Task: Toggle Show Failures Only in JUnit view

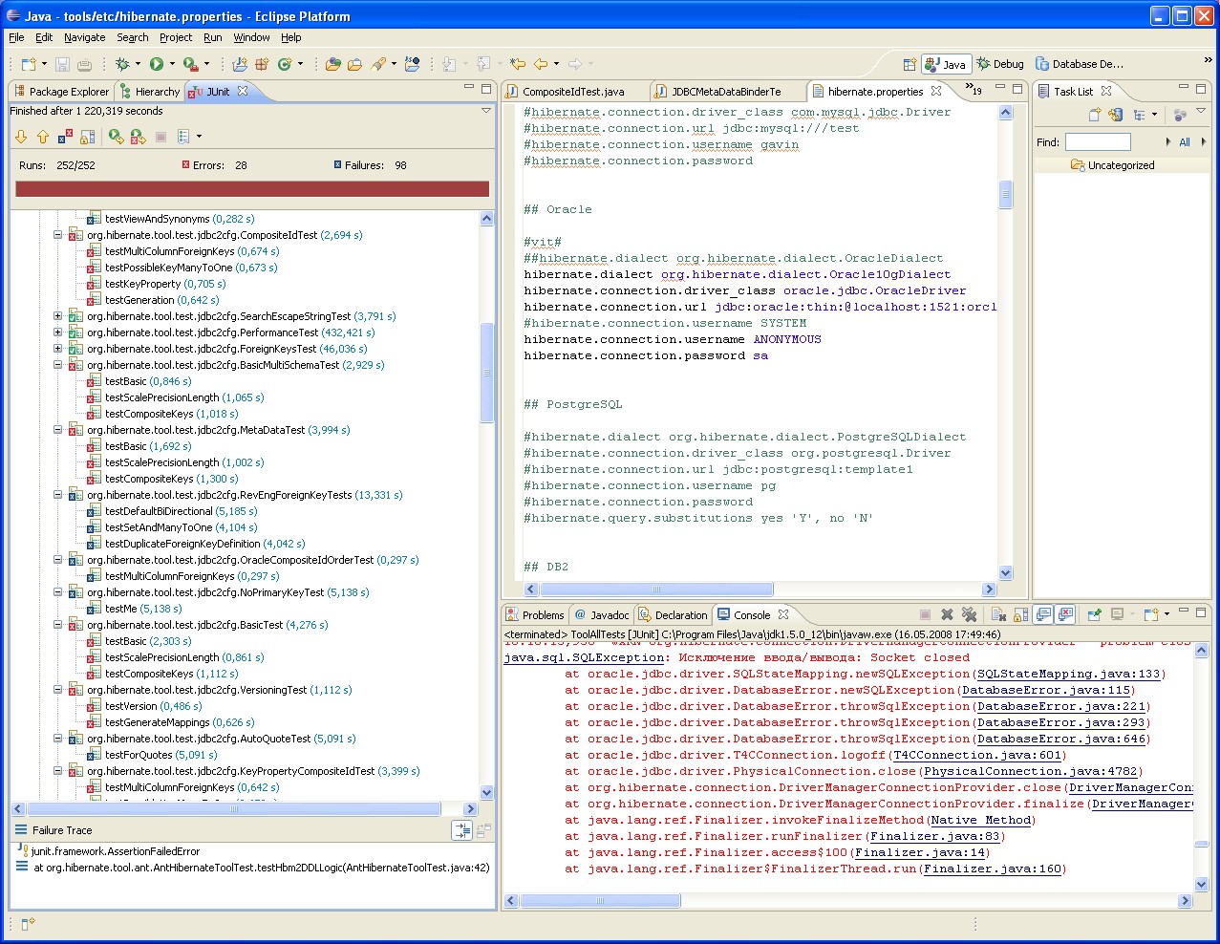Action: (x=65, y=137)
